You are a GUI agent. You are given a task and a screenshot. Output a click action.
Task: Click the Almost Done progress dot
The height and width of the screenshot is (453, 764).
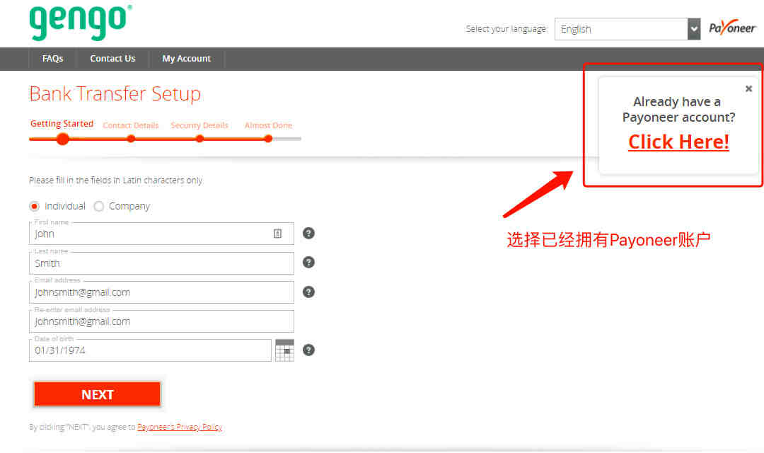click(x=268, y=139)
